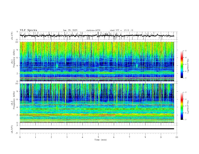Click time axis tick label "7"

(130, 137)
